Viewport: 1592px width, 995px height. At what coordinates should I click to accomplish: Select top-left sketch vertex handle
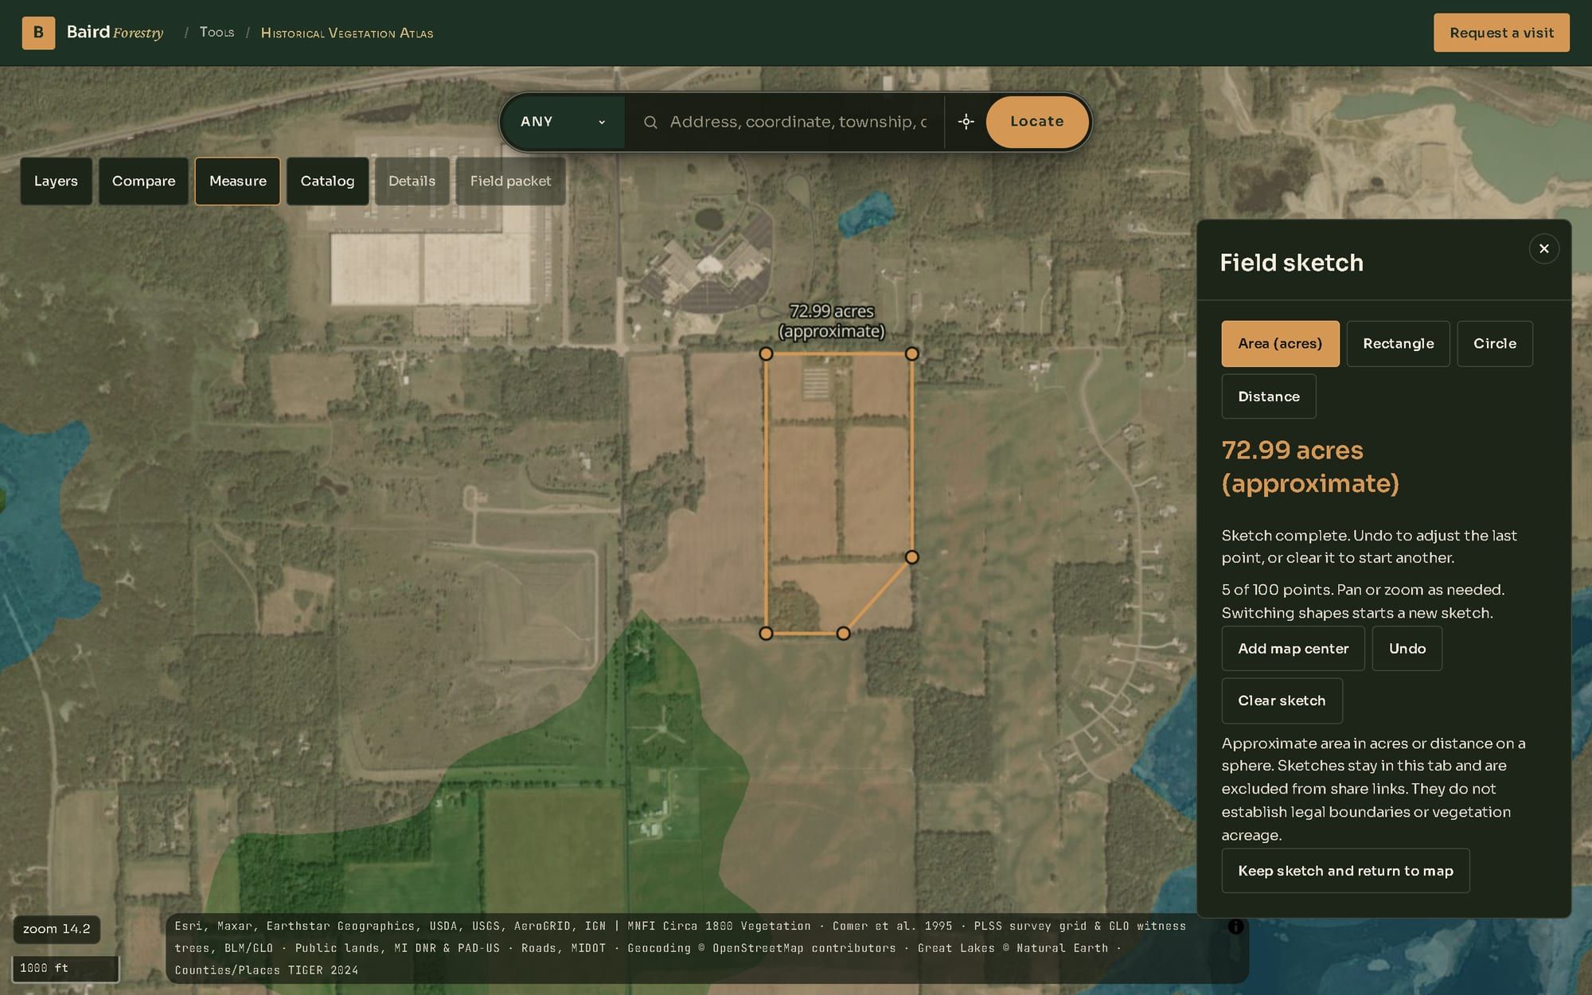pyautogui.click(x=766, y=353)
